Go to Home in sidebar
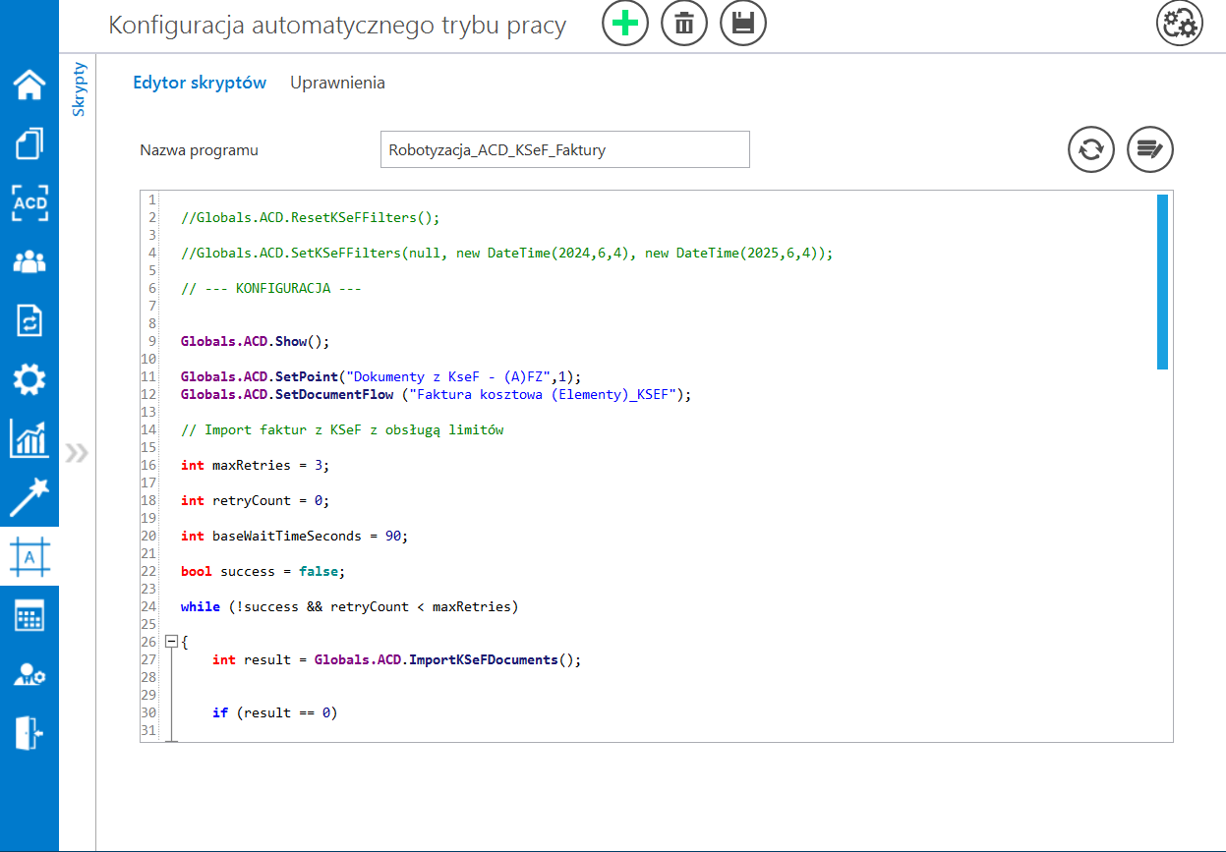 [x=29, y=85]
